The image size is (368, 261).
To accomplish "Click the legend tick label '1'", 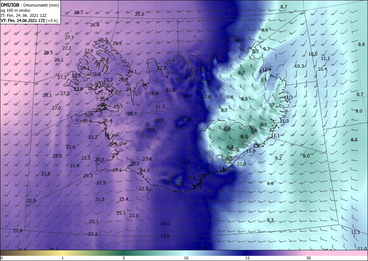I will [x=63, y=258].
